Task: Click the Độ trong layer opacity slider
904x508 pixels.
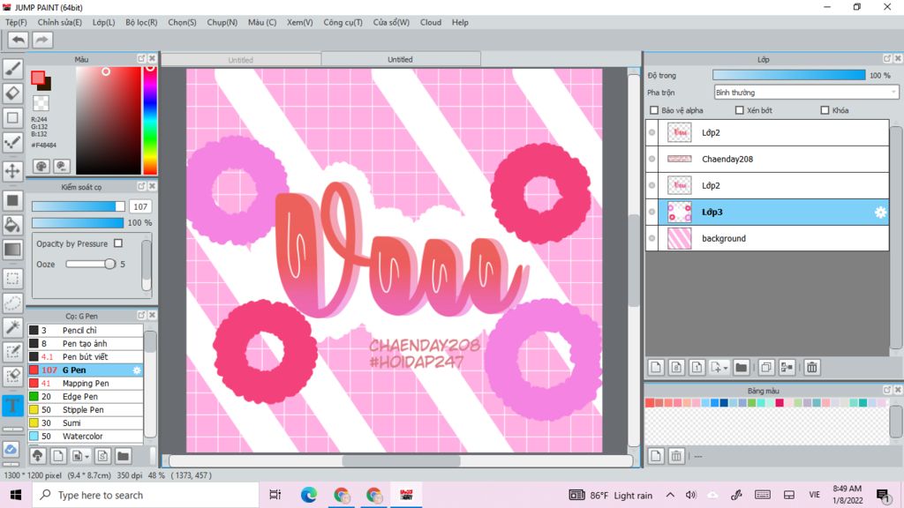Action: (788, 76)
